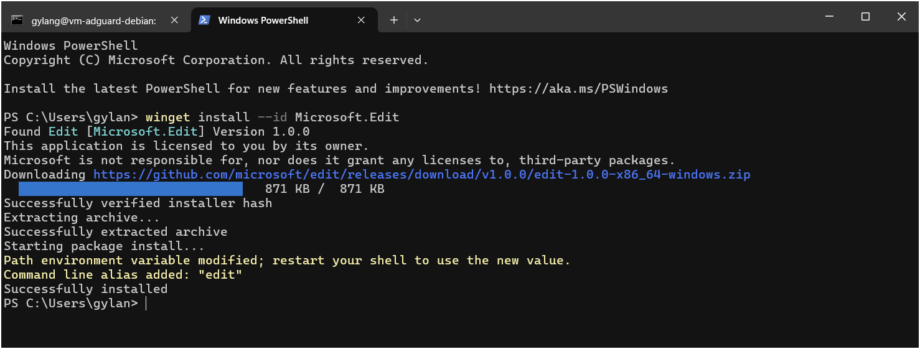This screenshot has height=349, width=920.
Task: Click the blue download progress bar
Action: (x=130, y=189)
